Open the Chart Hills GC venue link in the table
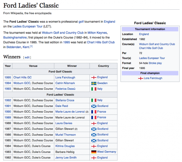 click(x=22, y=78)
